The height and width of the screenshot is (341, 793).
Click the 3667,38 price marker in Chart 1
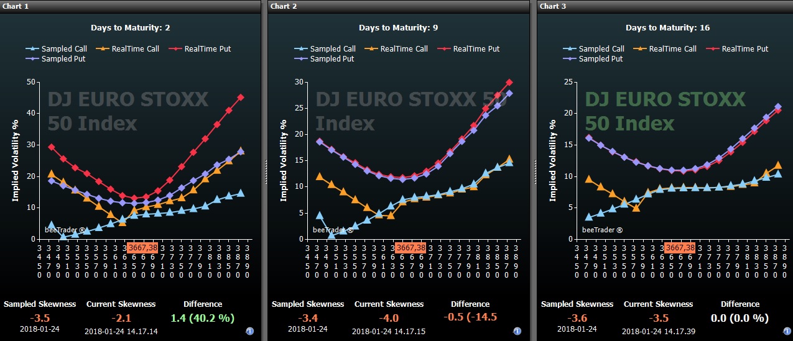pos(143,247)
